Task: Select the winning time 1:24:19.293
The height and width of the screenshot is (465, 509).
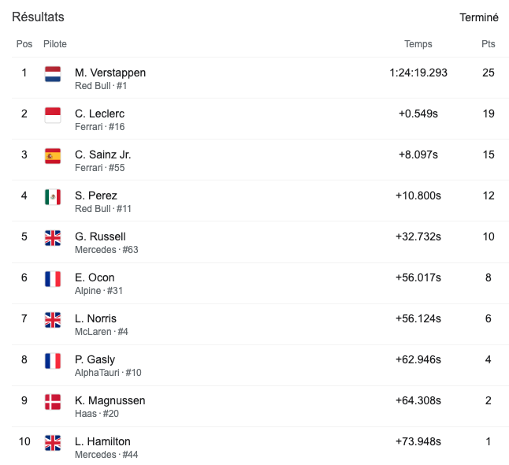Action: pyautogui.click(x=418, y=73)
